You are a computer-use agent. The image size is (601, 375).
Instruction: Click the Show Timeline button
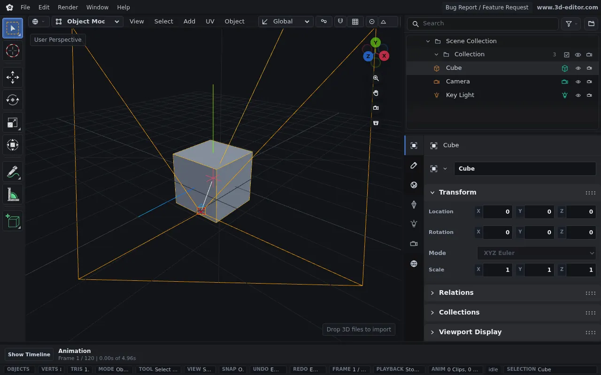(x=29, y=354)
